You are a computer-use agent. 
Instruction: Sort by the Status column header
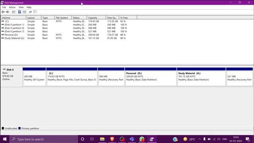[79, 17]
